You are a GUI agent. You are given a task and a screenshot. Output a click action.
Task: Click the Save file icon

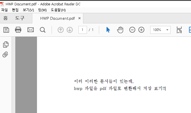pyautogui.click(x=6, y=30)
